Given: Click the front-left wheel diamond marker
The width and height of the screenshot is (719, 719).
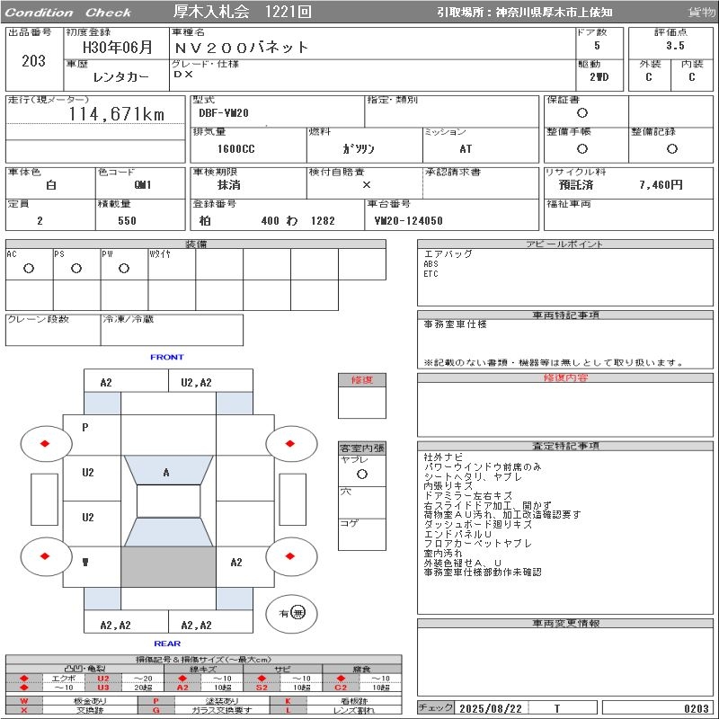Looking at the screenshot, I should pos(45,443).
